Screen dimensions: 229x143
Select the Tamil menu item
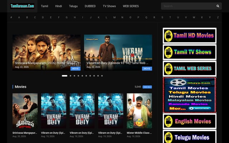coord(44,6)
